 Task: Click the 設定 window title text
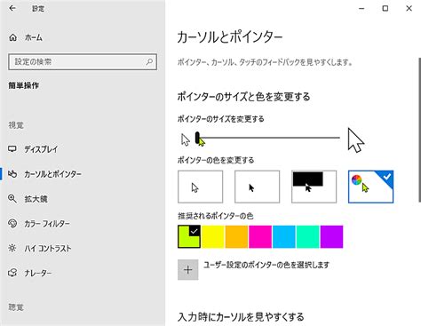point(38,8)
